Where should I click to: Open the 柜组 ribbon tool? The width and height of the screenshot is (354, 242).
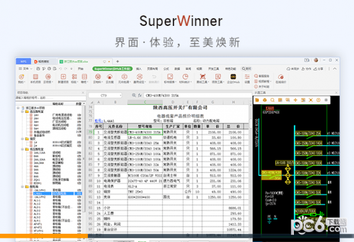tap(74, 79)
